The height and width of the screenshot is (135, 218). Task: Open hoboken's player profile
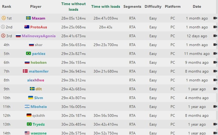[39, 63]
